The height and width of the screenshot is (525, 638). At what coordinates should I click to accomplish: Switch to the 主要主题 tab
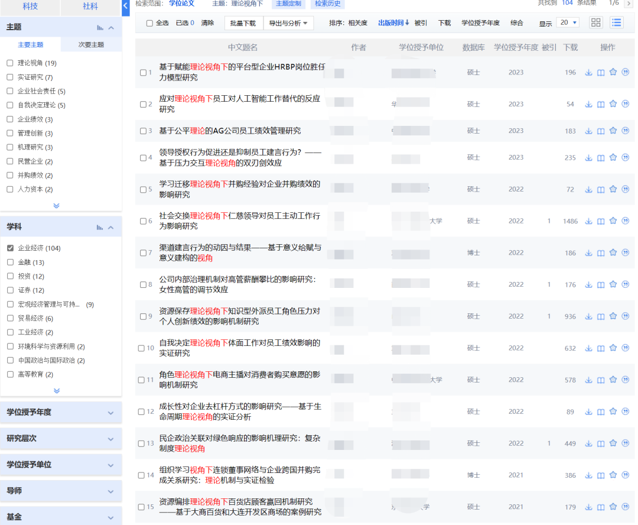pos(31,45)
